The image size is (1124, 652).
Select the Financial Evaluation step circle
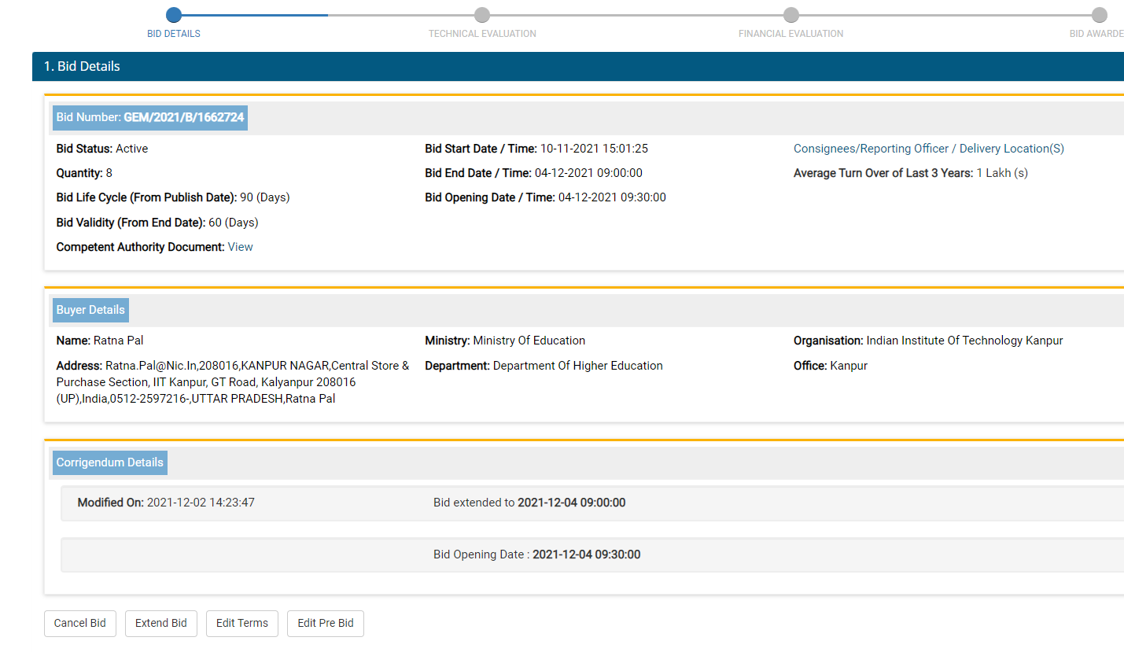[x=791, y=15]
